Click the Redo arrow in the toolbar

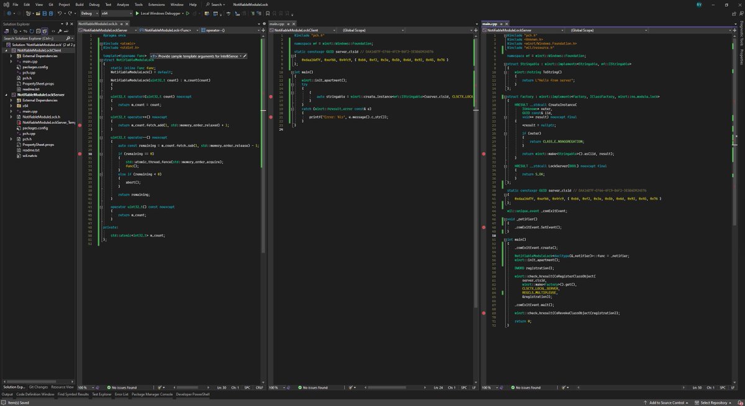(70, 13)
